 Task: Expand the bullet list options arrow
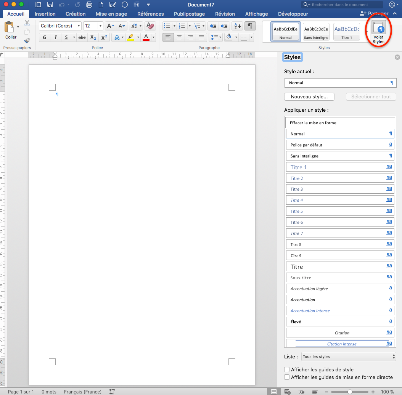click(x=174, y=26)
